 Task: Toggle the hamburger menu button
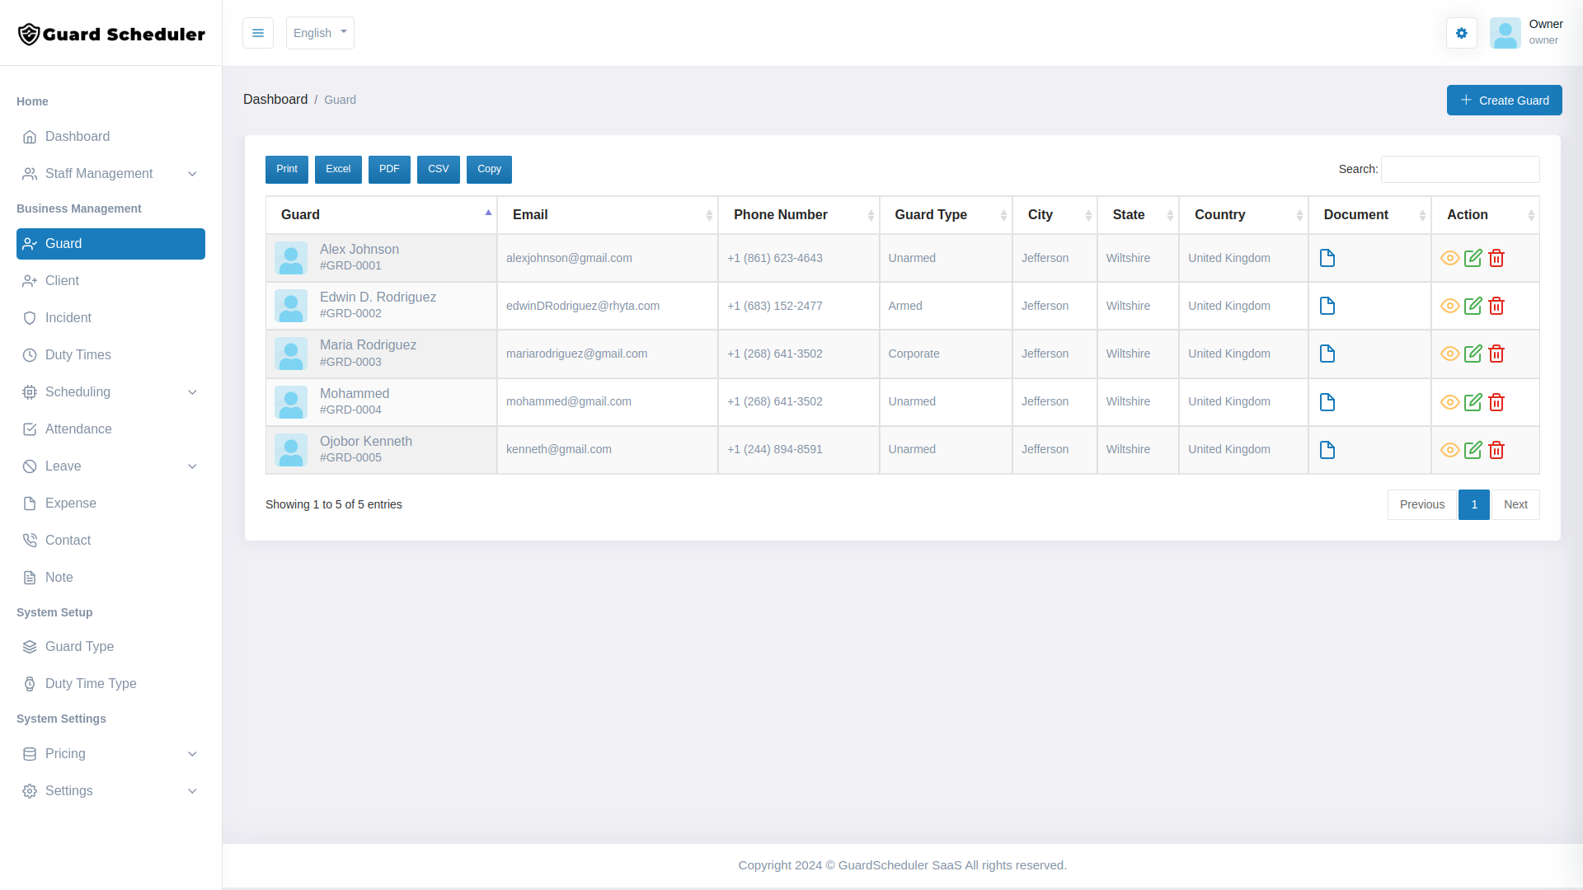pyautogui.click(x=258, y=33)
